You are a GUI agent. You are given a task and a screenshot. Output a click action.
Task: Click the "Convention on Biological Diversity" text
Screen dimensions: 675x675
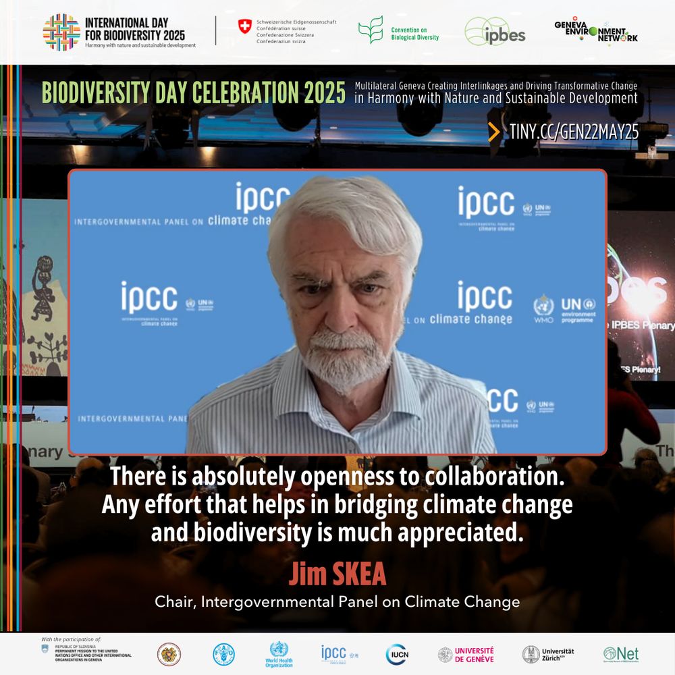[415, 34]
